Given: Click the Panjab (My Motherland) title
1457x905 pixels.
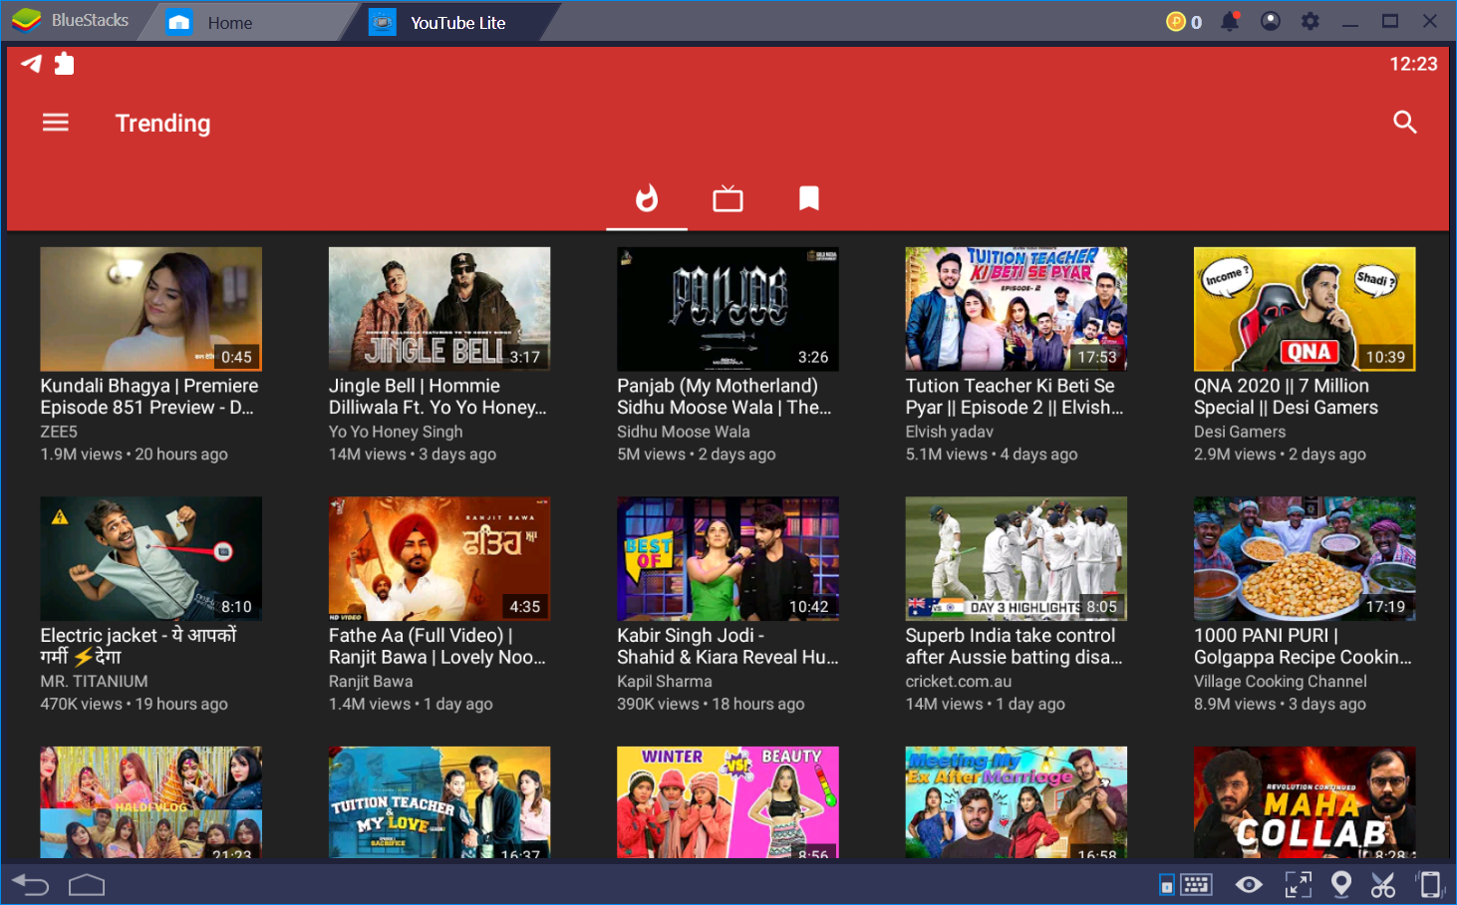Looking at the screenshot, I should pyautogui.click(x=725, y=397).
